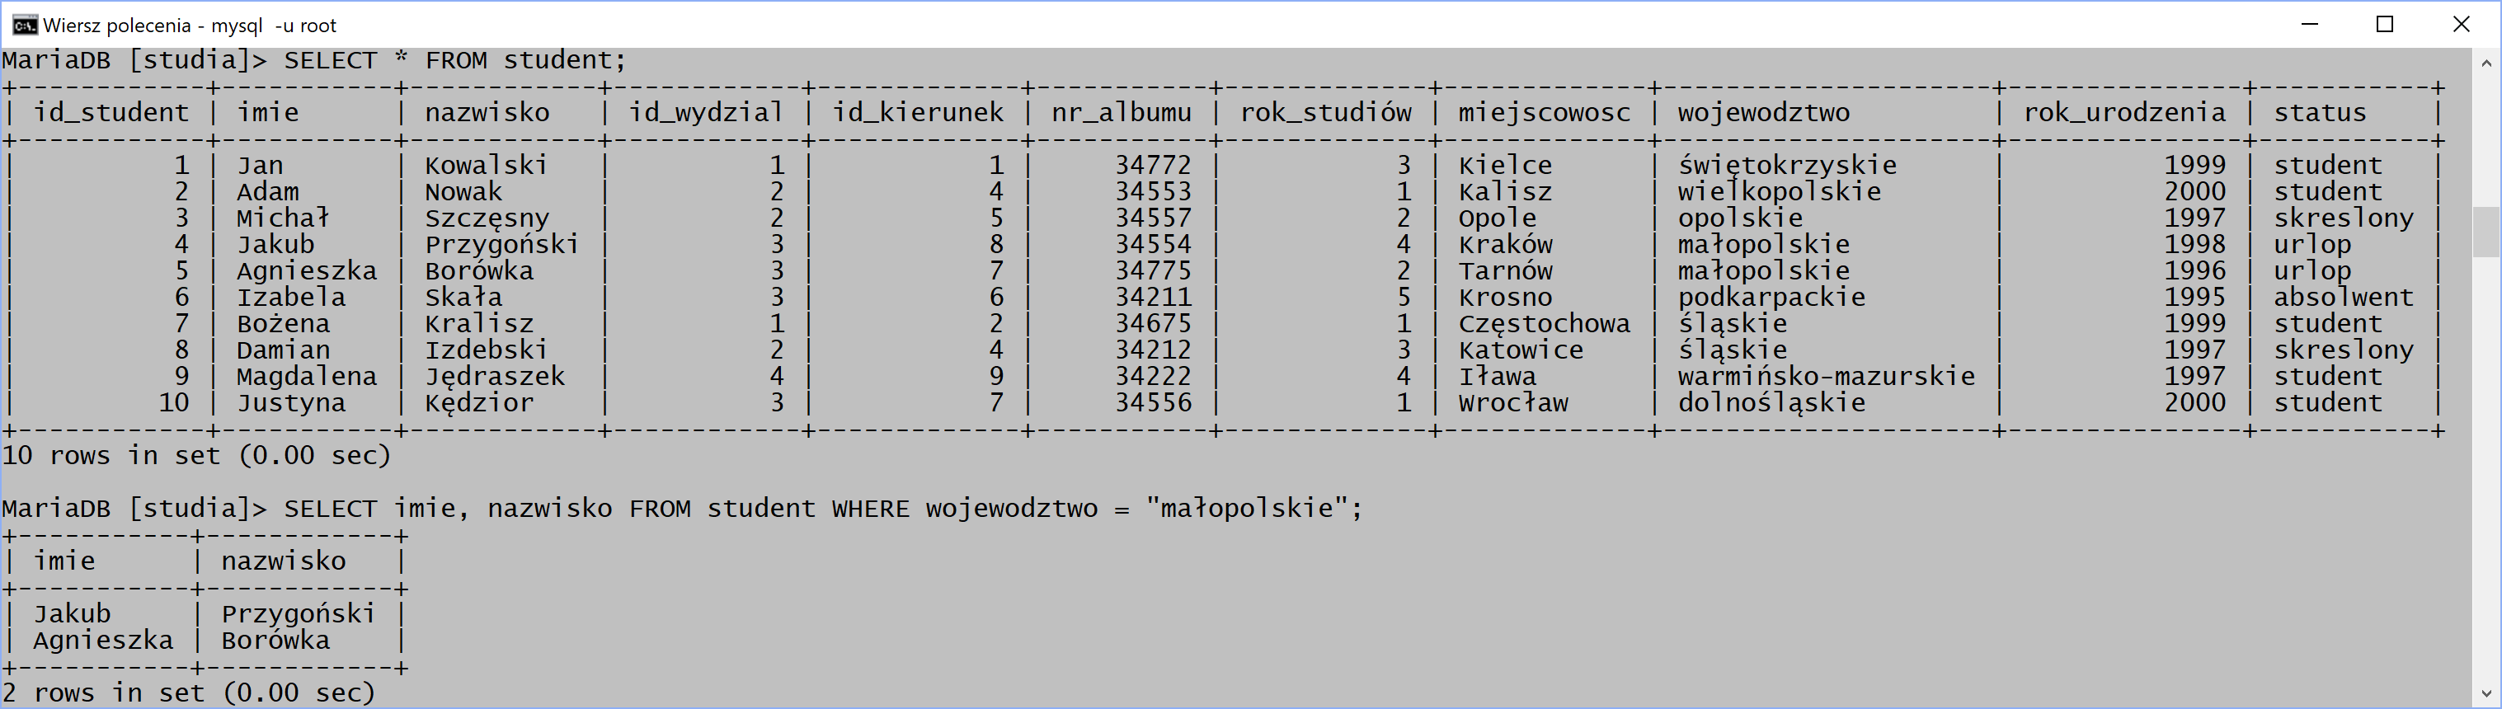The height and width of the screenshot is (709, 2502).
Task: Click city 'Kraków'
Action: pos(1506,245)
